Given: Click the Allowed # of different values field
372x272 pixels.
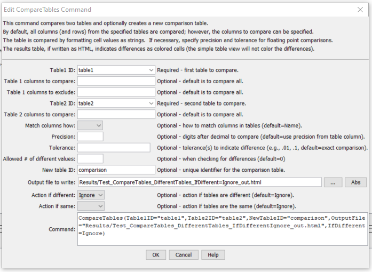Looking at the screenshot, I should point(90,158).
